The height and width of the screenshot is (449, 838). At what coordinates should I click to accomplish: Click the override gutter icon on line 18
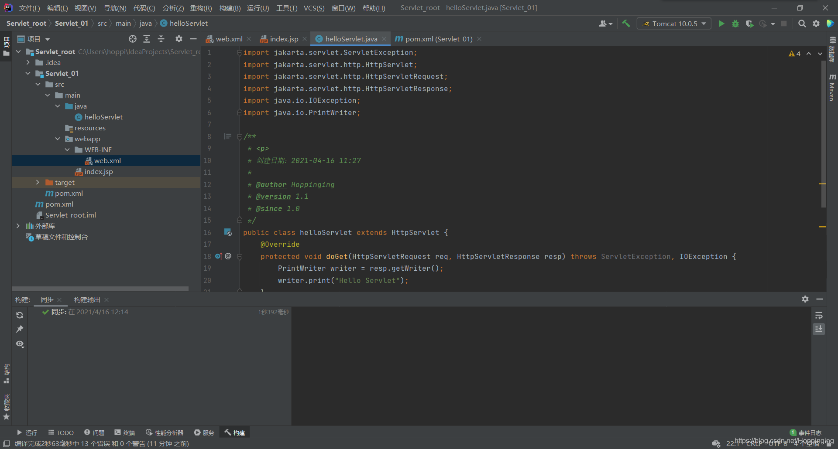click(219, 256)
